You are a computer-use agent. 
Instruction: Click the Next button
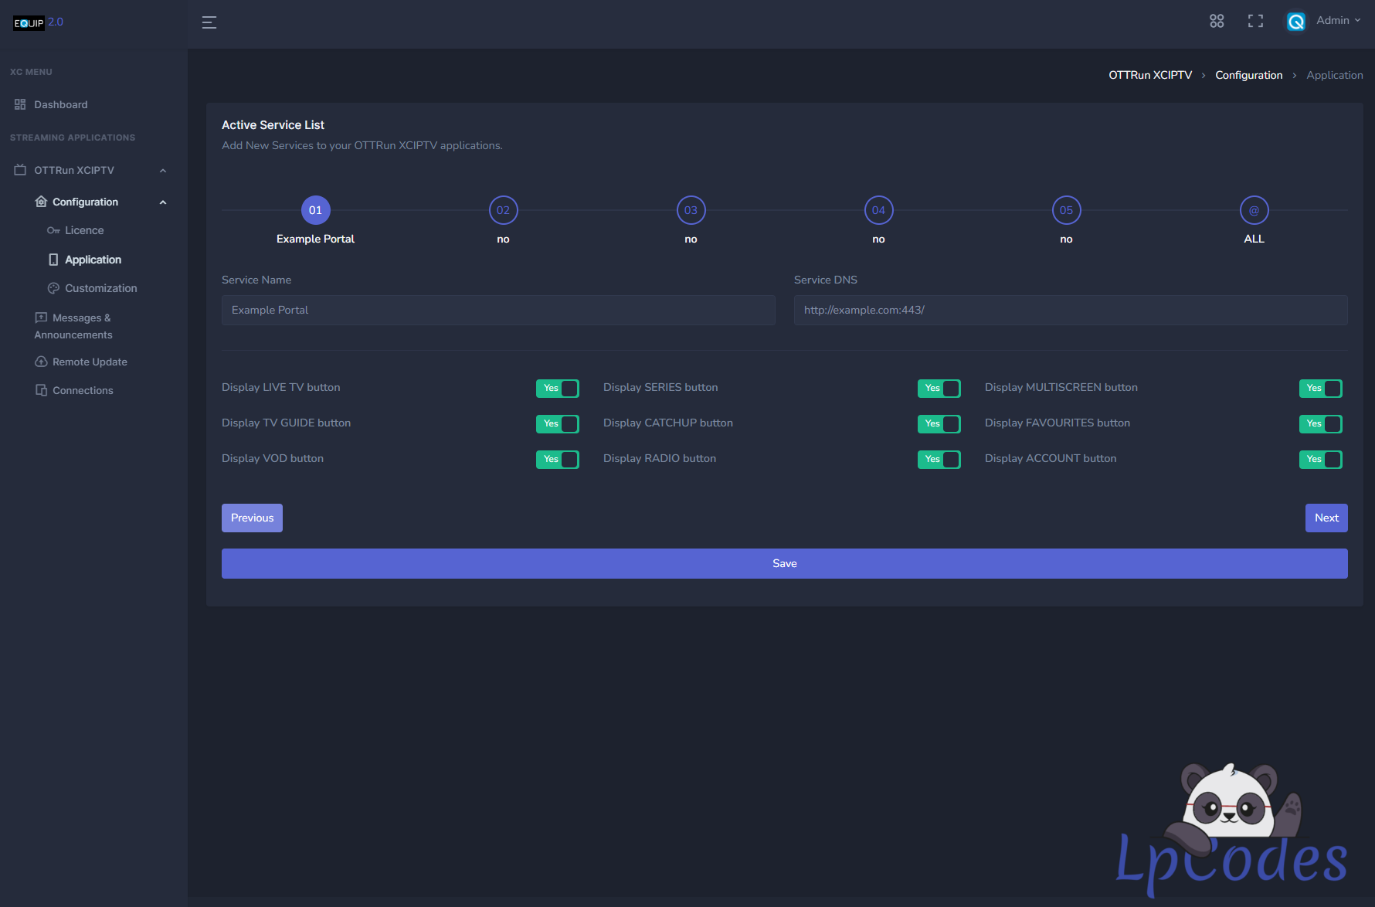tap(1326, 518)
